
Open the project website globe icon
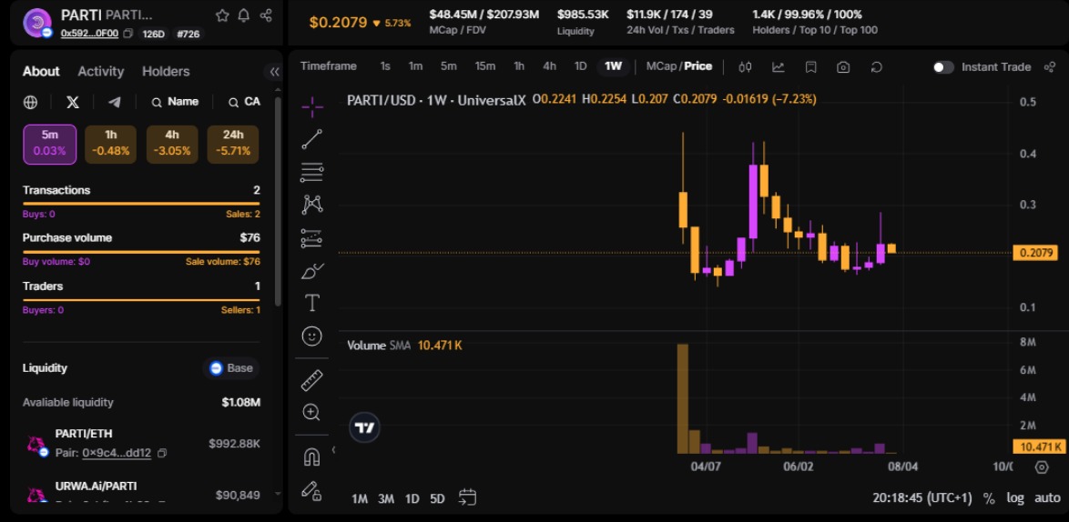[30, 102]
